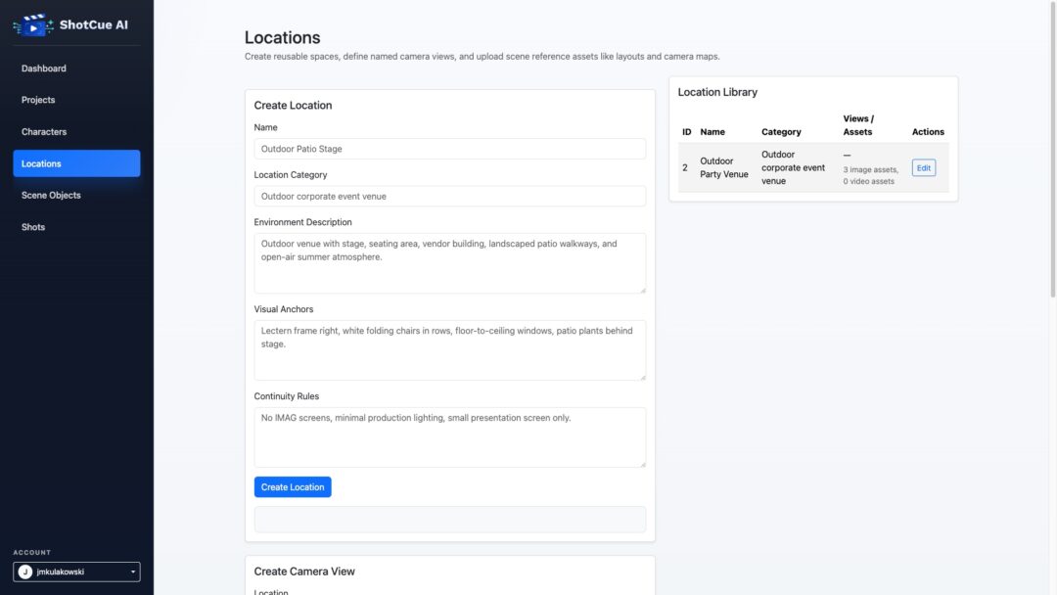Click the ShotCue AI clapperboard logo icon

[33, 24]
